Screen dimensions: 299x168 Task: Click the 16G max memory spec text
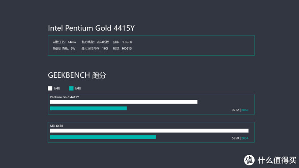(105, 49)
